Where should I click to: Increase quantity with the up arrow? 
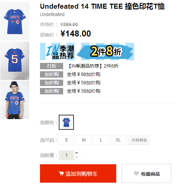pos(77,153)
